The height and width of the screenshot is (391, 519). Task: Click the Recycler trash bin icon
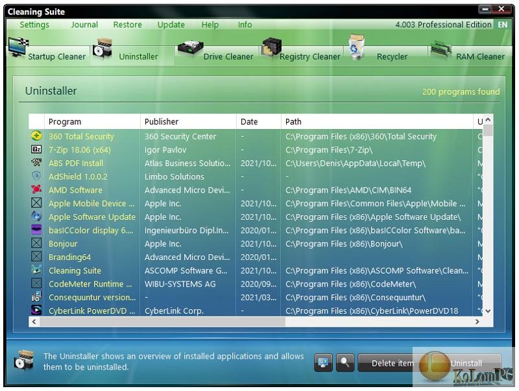tap(356, 47)
